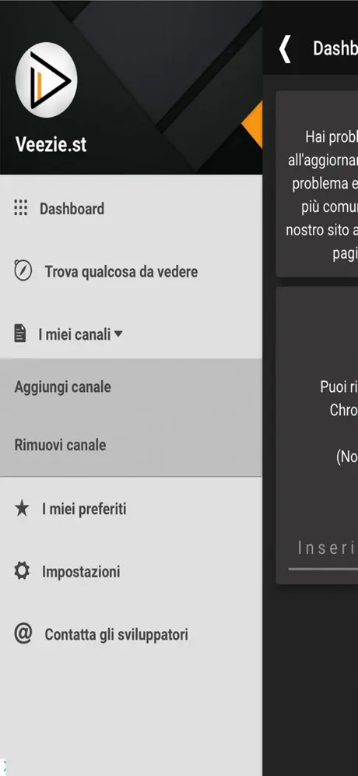Collapse the I miei canali dropdown arrow

pos(118,334)
